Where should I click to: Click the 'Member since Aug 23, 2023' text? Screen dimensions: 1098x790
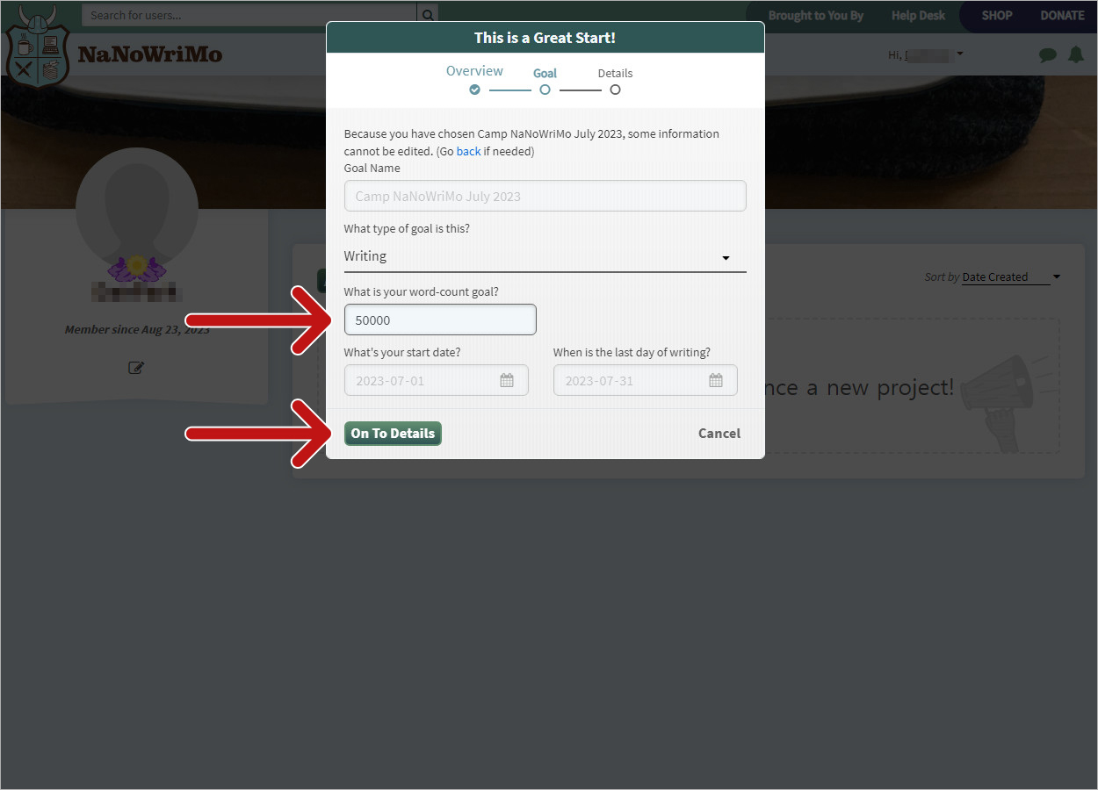coord(137,330)
